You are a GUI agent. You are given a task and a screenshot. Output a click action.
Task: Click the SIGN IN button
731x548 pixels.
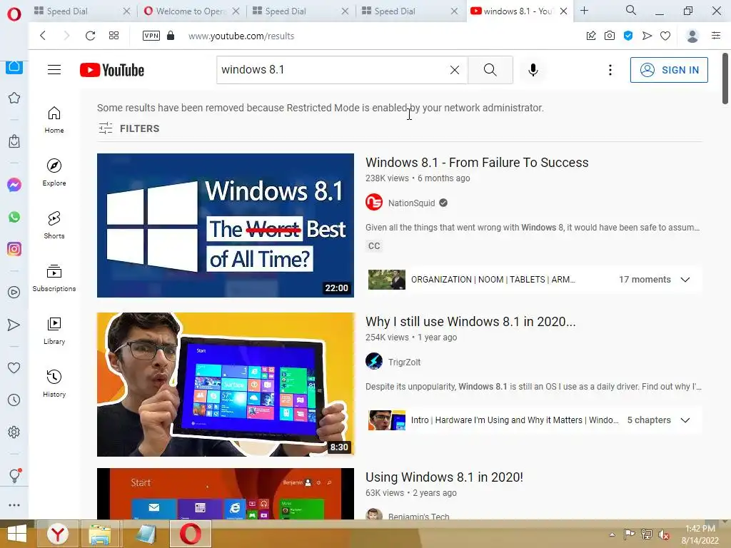point(669,70)
